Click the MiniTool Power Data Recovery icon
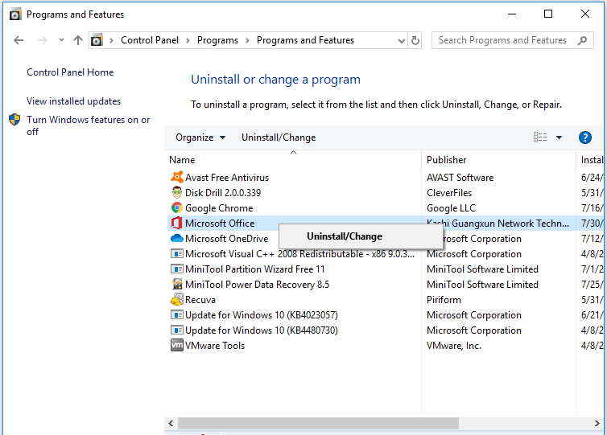 point(177,284)
